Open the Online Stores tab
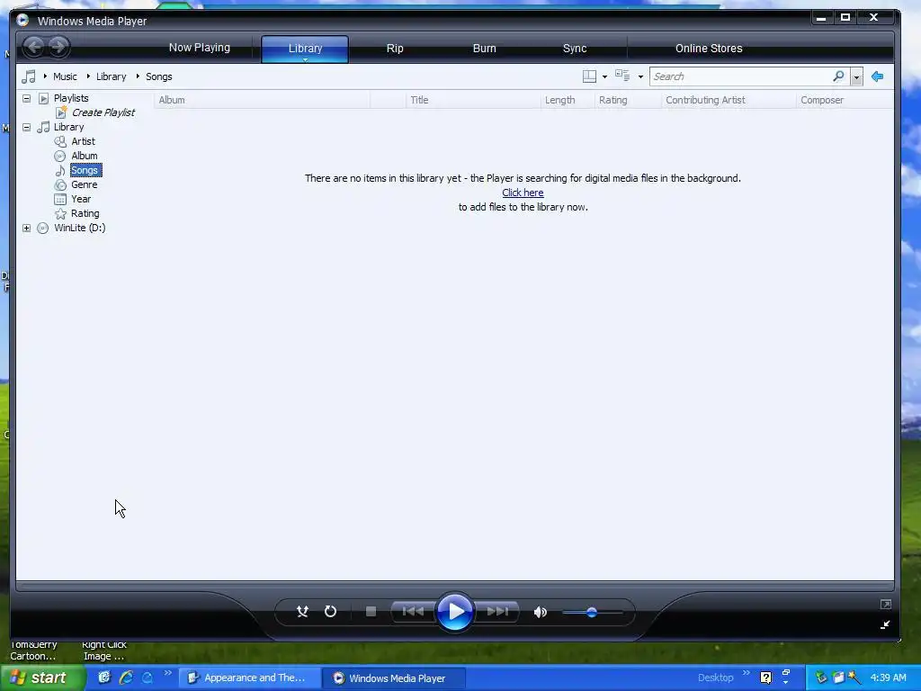Screen dimensions: 921x691 tap(709, 49)
